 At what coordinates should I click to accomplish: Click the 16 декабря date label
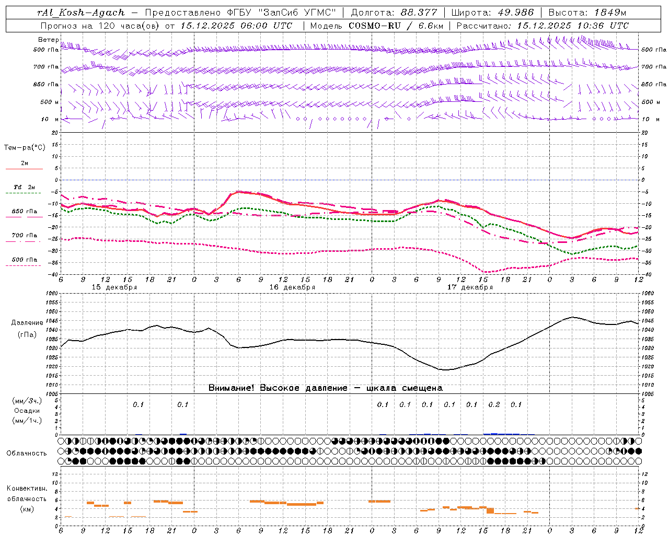pos(292,287)
